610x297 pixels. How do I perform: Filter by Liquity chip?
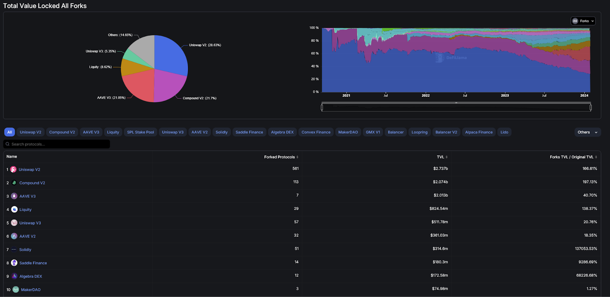pyautogui.click(x=113, y=132)
